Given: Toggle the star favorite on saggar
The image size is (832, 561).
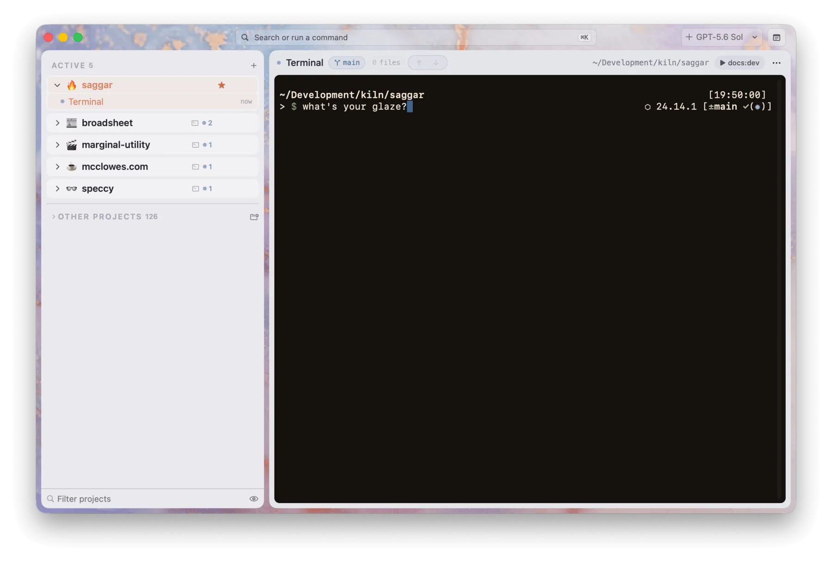Looking at the screenshot, I should coord(221,85).
